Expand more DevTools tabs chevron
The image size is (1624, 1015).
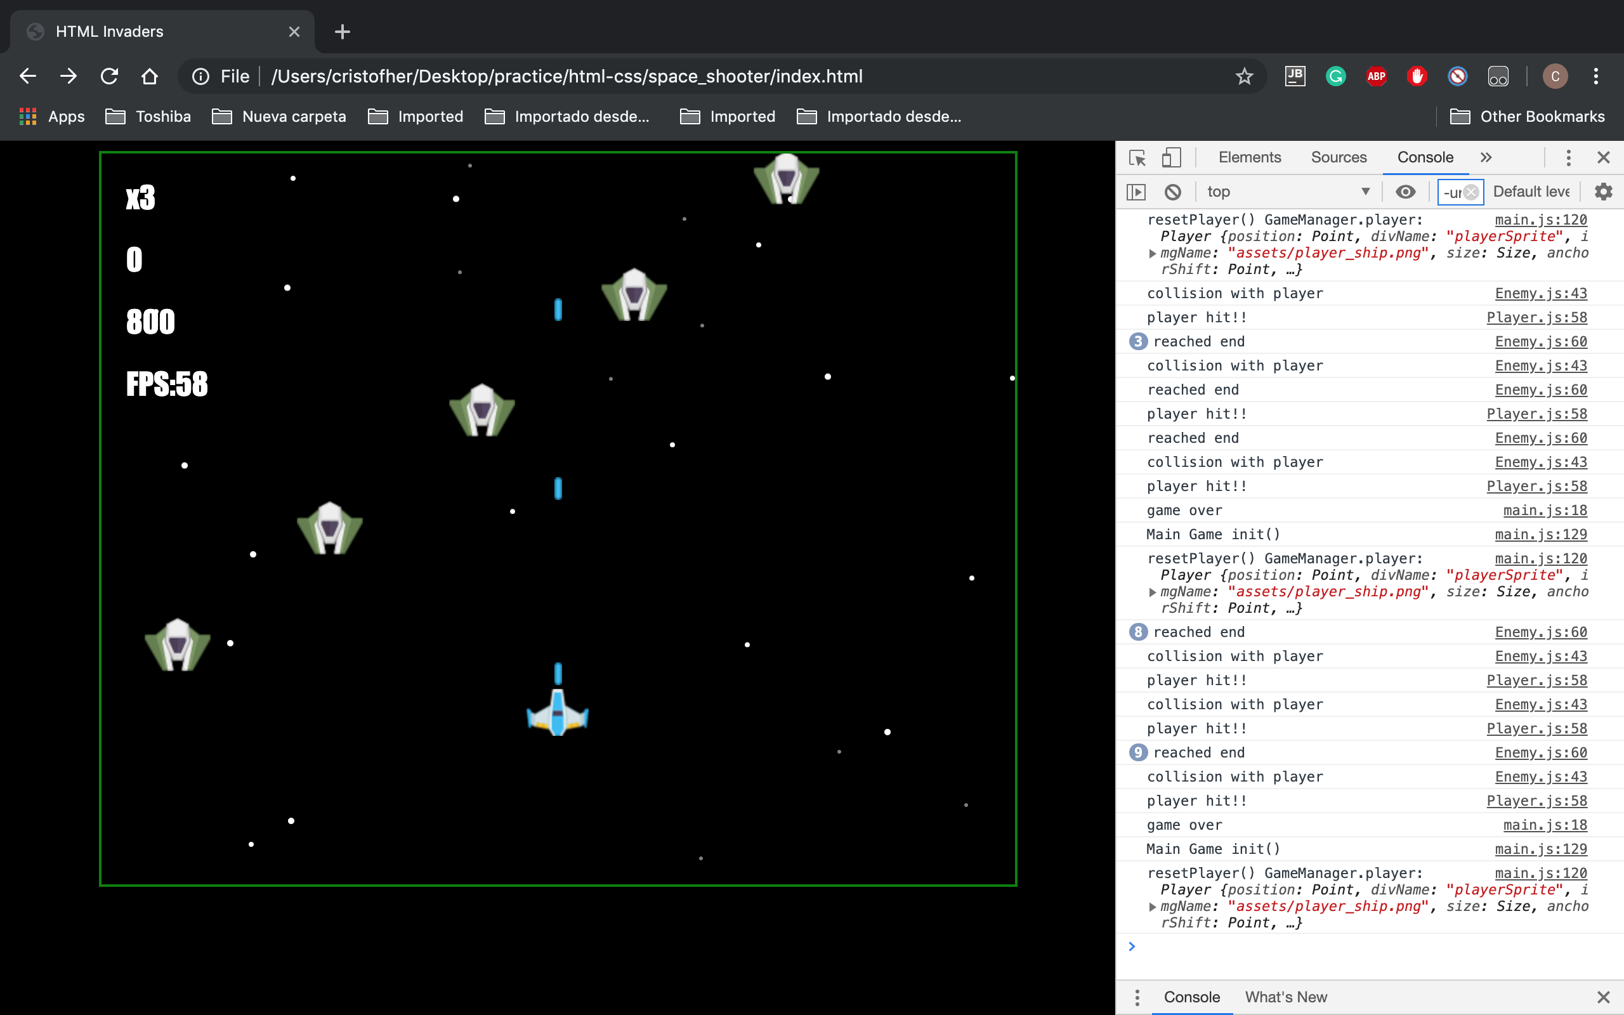1486,158
